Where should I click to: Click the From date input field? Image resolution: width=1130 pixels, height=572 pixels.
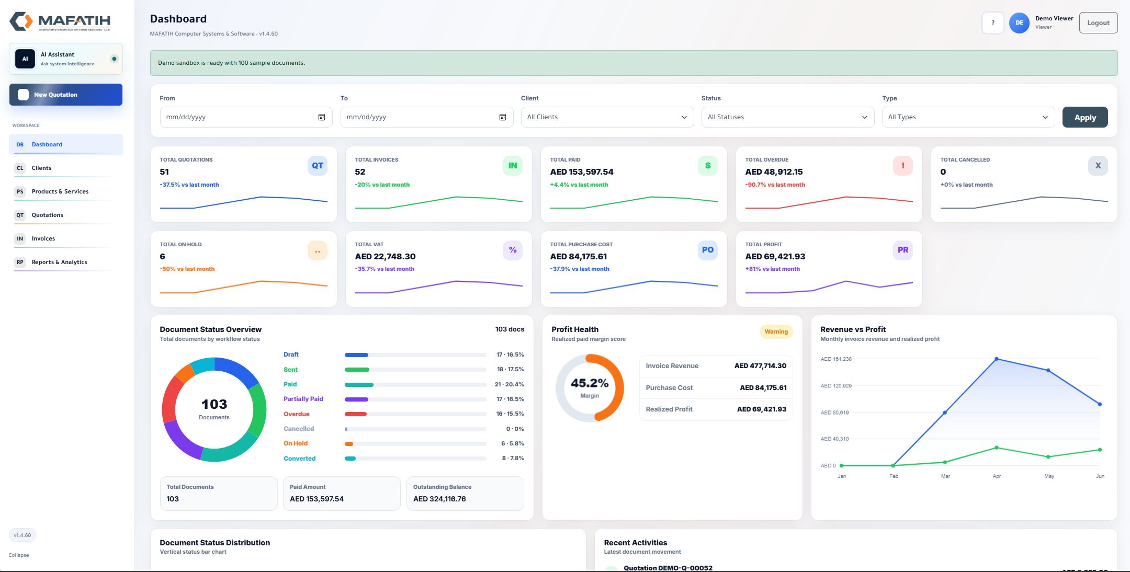point(246,117)
